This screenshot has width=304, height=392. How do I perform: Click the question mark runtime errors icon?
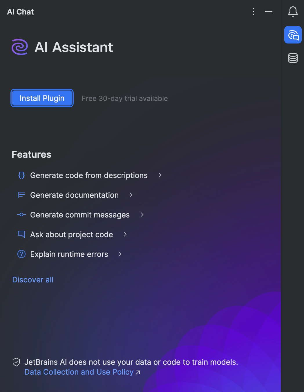(21, 254)
